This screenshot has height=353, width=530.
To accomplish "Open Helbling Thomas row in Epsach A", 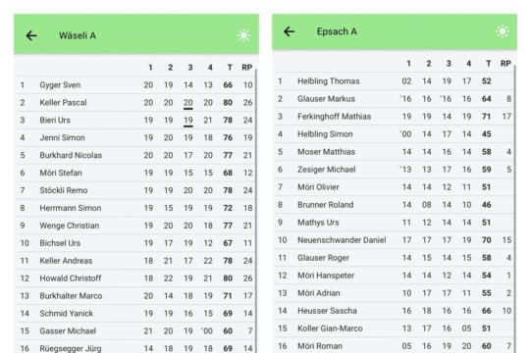I will pos(395,81).
